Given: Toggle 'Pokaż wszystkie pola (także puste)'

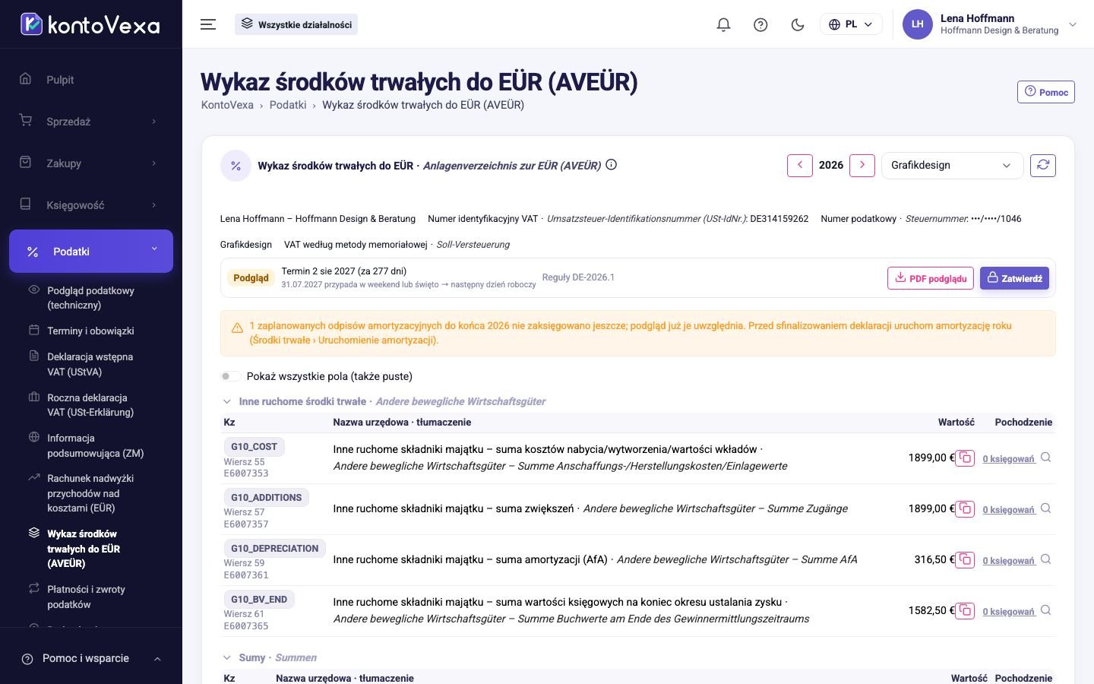Looking at the screenshot, I should (x=231, y=376).
